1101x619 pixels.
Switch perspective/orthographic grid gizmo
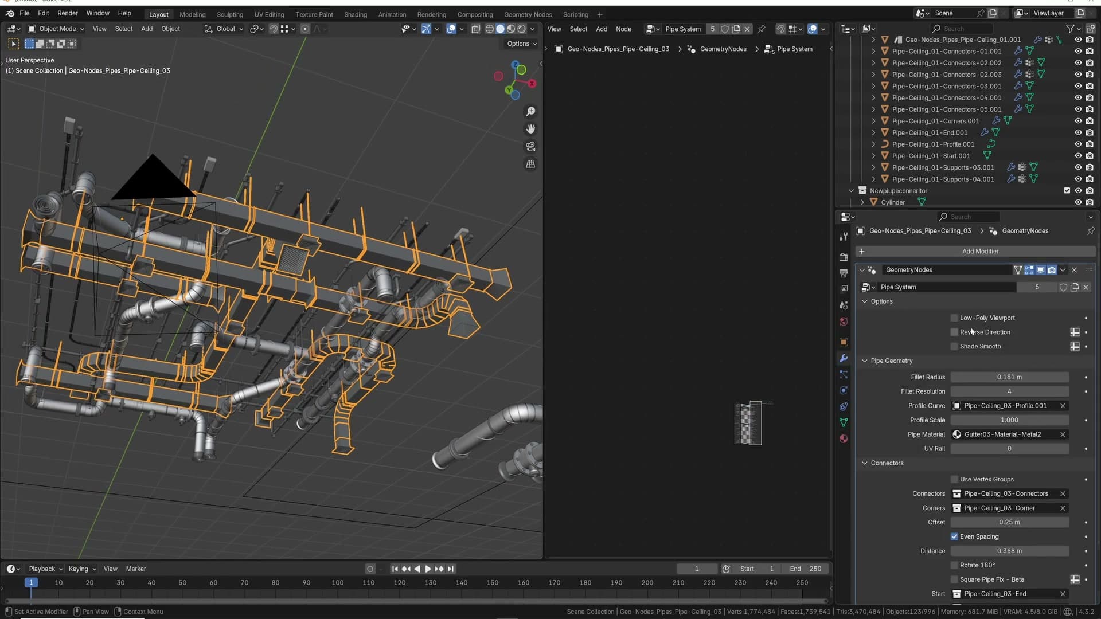pyautogui.click(x=530, y=164)
